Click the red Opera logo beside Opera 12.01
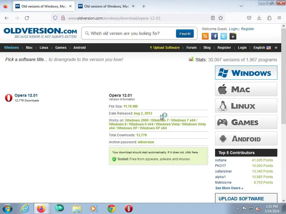The width and height of the screenshot is (286, 214). coord(9,98)
